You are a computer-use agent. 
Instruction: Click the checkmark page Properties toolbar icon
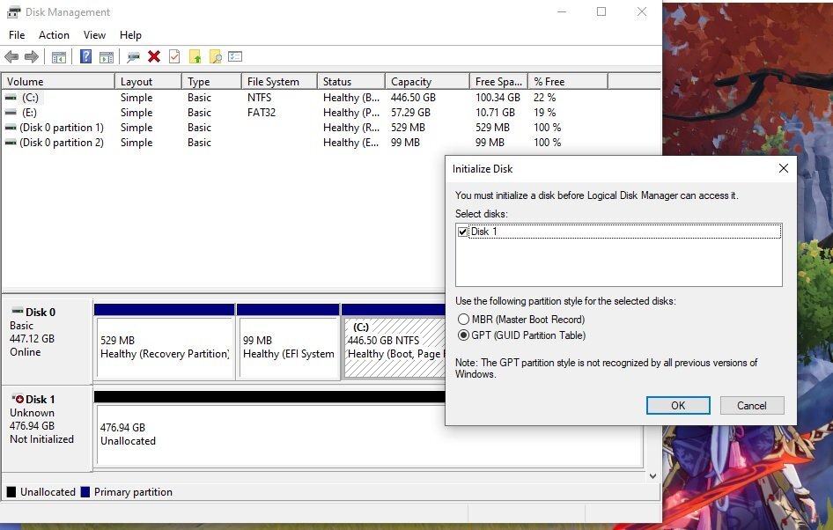[x=174, y=56]
